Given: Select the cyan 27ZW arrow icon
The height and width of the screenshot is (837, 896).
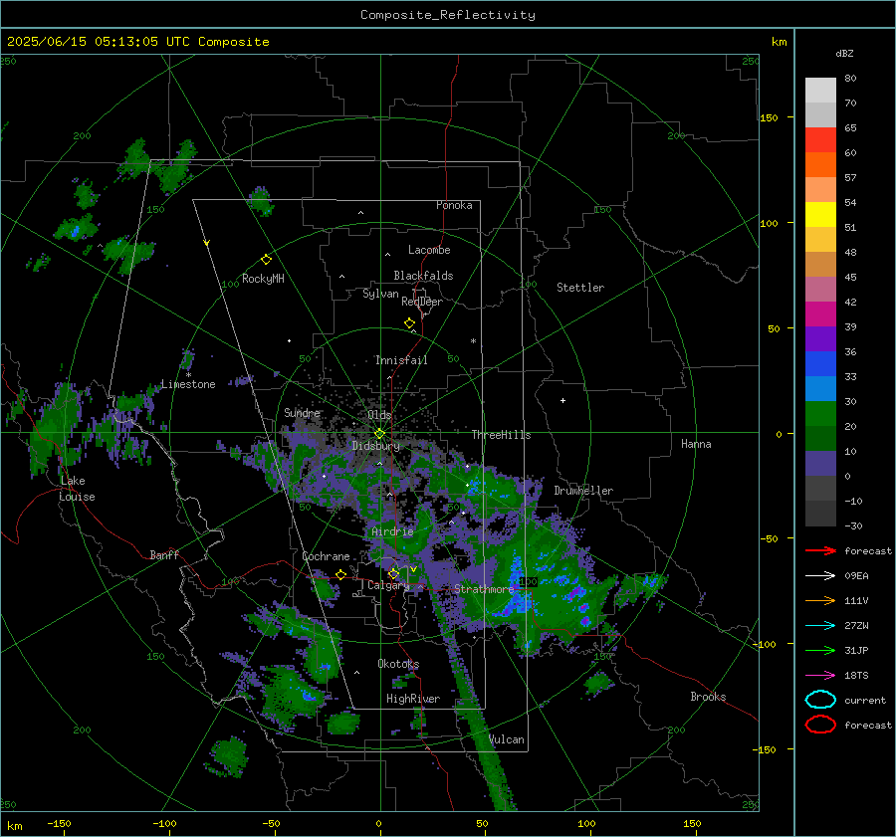Looking at the screenshot, I should click(820, 626).
